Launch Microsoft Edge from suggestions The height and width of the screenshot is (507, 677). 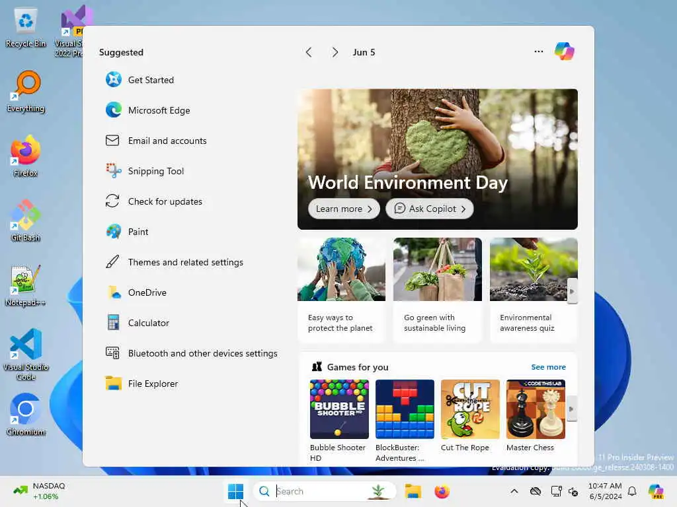click(x=147, y=110)
